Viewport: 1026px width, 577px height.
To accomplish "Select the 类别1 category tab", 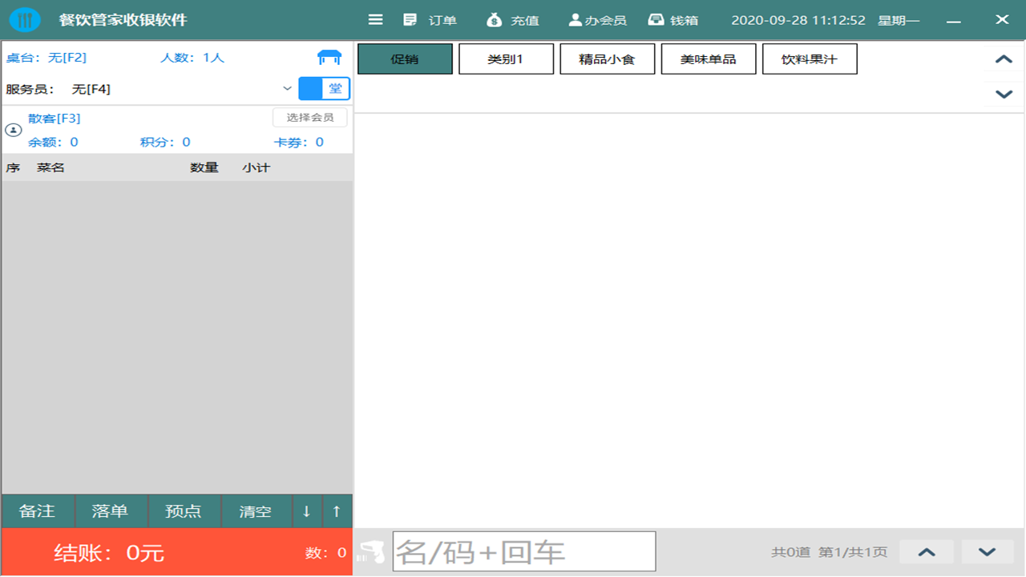I will pos(506,59).
